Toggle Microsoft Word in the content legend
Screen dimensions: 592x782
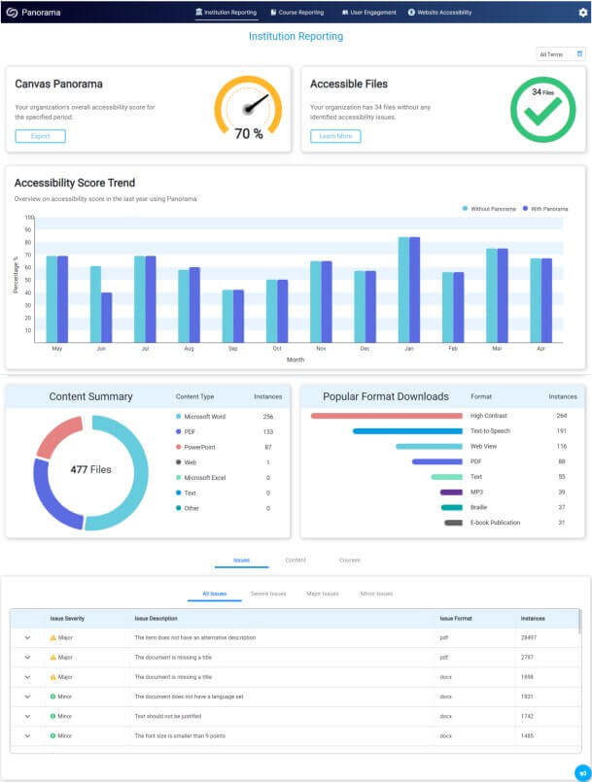coord(200,417)
